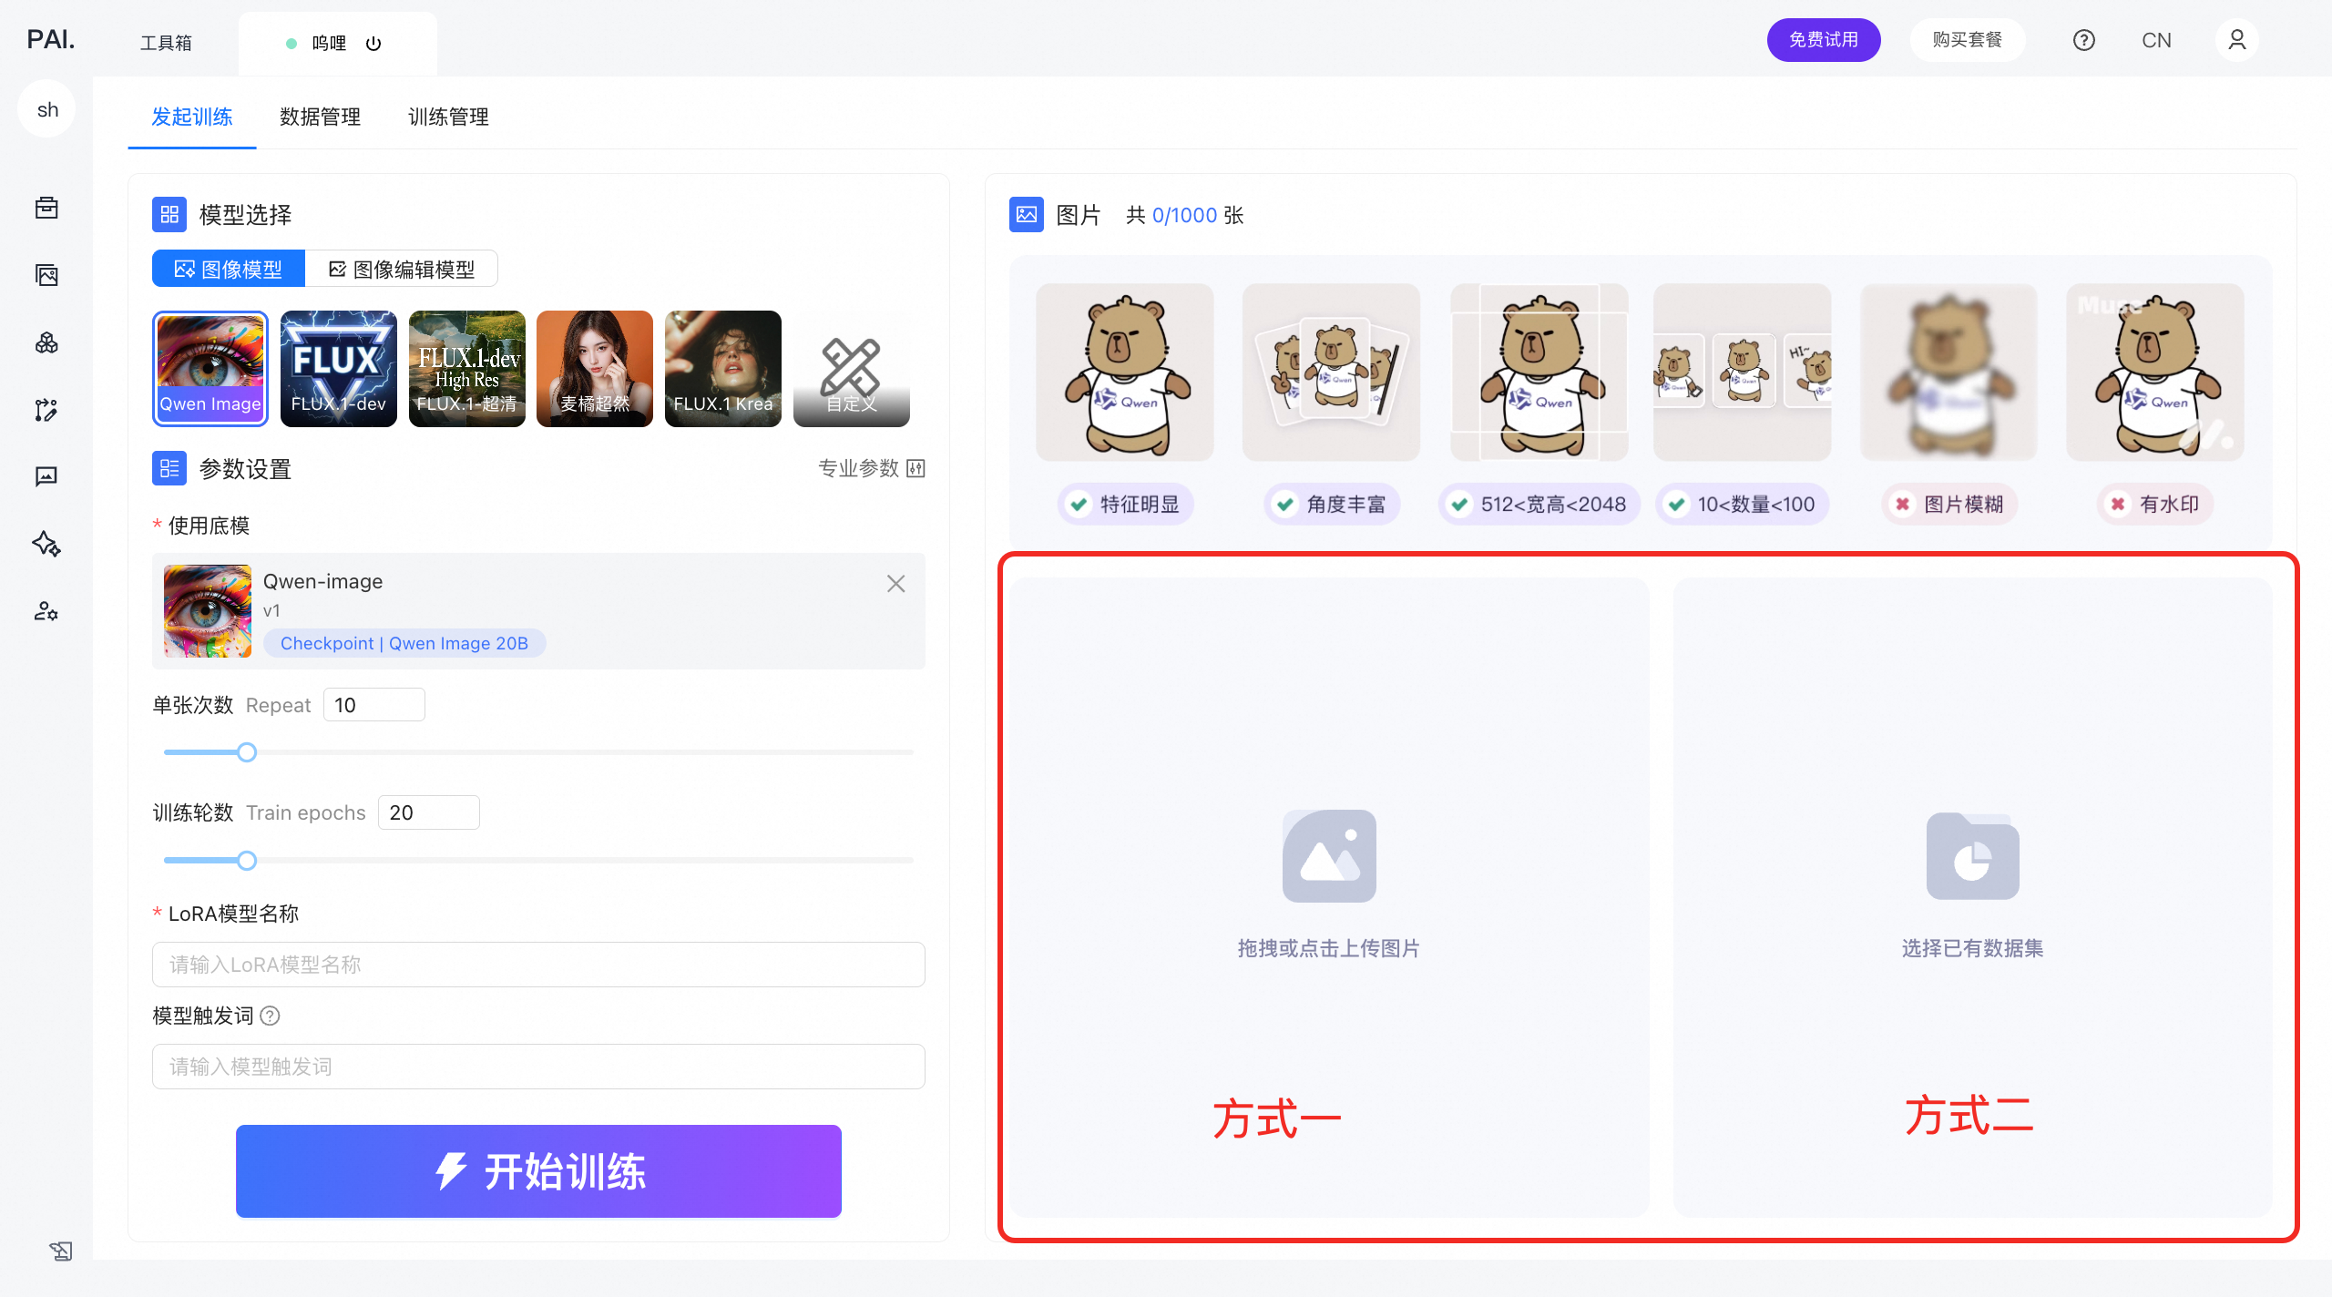Viewport: 2332px width, 1297px height.
Task: Open the CN language selector
Action: pos(2156,40)
